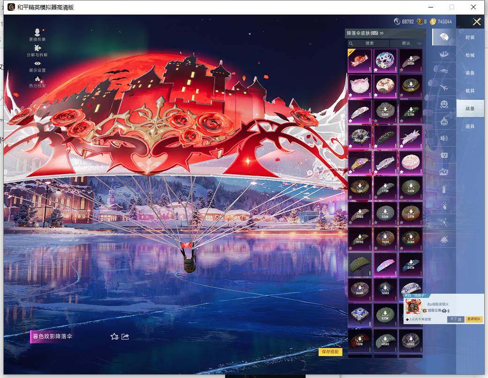Open the 分解与拆解 puzzle-piece icon
This screenshot has height=378, width=488.
[38, 51]
